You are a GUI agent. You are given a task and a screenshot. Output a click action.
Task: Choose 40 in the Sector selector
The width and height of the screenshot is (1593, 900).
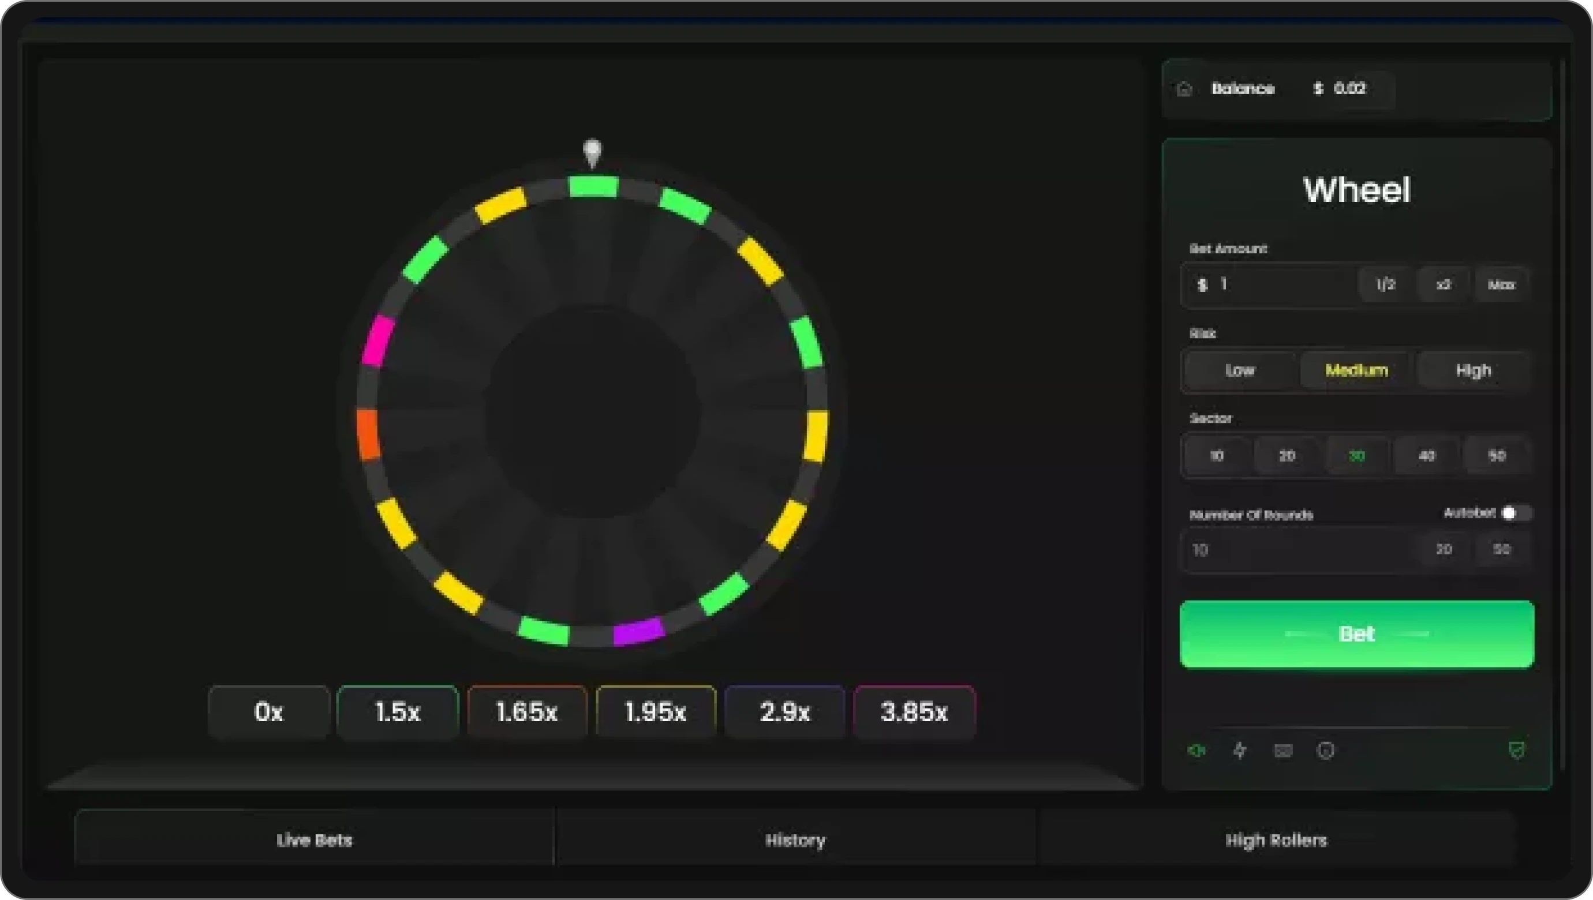click(x=1427, y=456)
